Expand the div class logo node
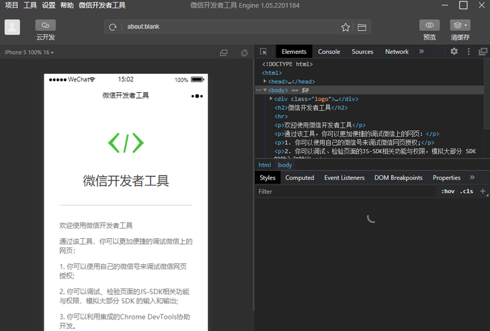 271,99
